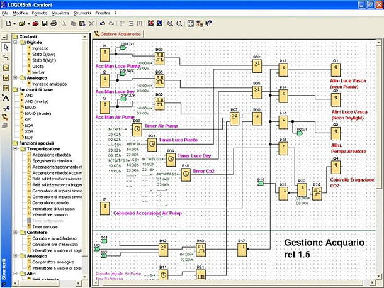Select the first GF basic functions tool

click(x=6, y=78)
